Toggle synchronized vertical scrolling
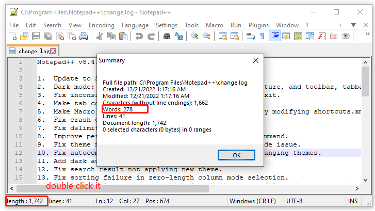375x211 pixels. click(x=223, y=36)
